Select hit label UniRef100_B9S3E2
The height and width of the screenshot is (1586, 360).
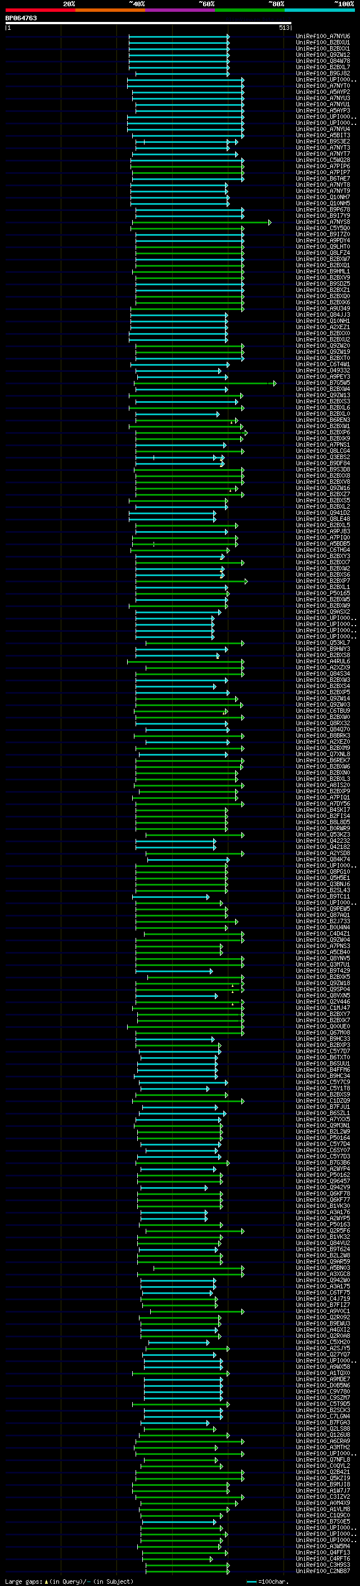pos(323,142)
